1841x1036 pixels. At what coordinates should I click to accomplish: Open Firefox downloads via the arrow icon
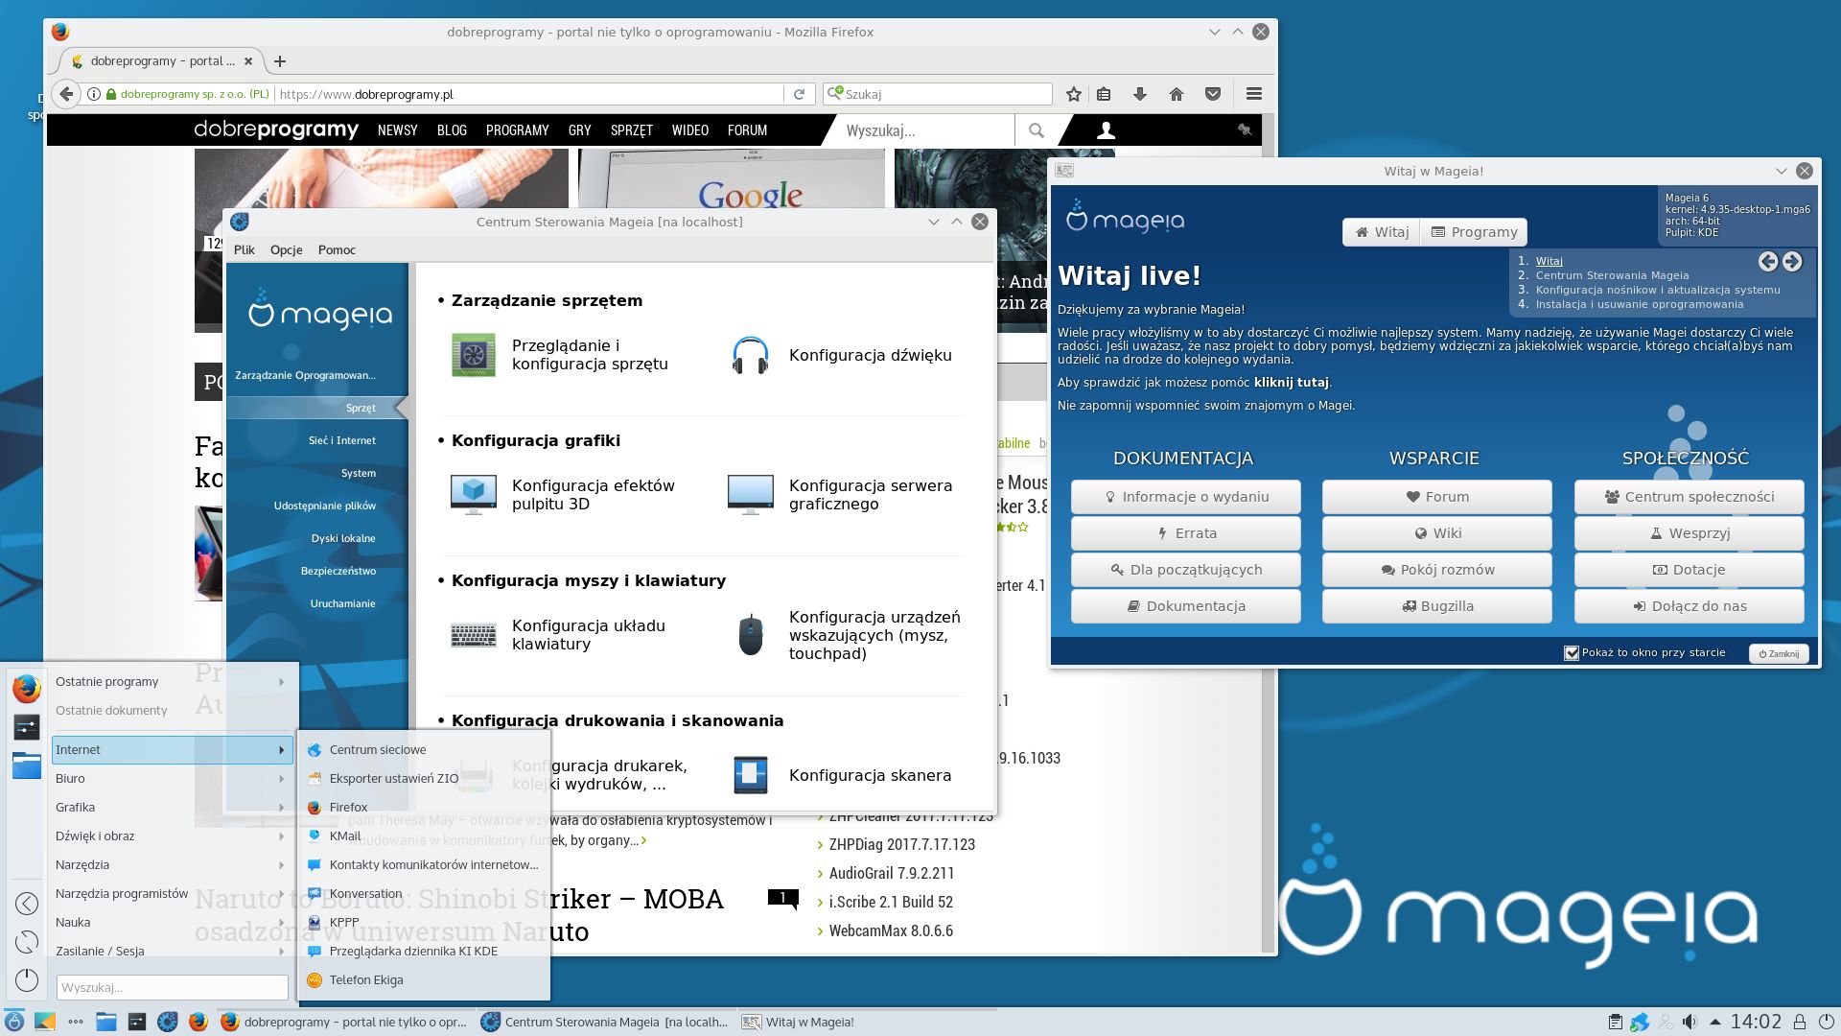(1140, 94)
